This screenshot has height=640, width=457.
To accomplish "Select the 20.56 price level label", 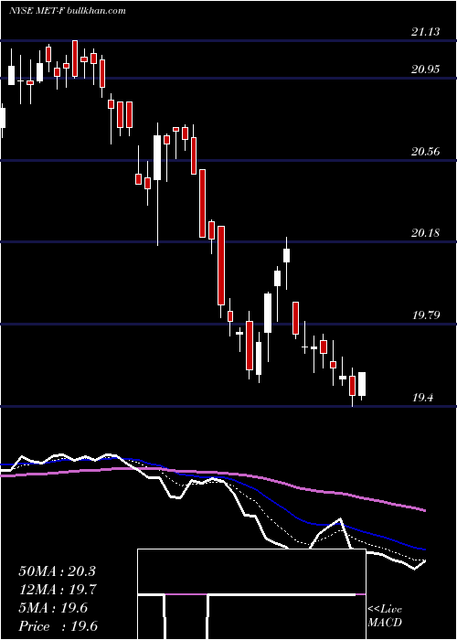I will pyautogui.click(x=425, y=152).
